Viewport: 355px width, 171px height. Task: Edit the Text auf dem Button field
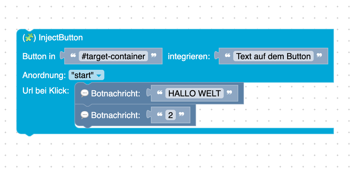point(273,56)
